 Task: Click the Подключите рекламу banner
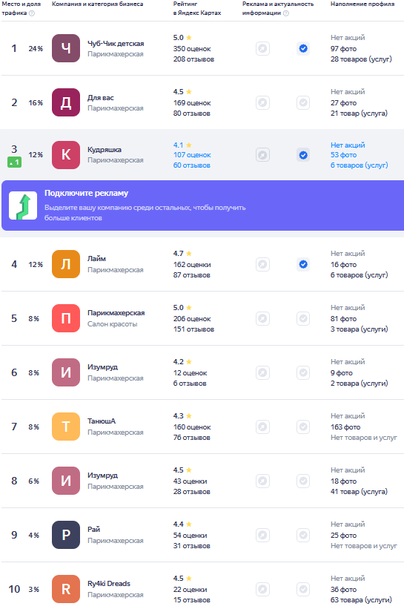[203, 205]
